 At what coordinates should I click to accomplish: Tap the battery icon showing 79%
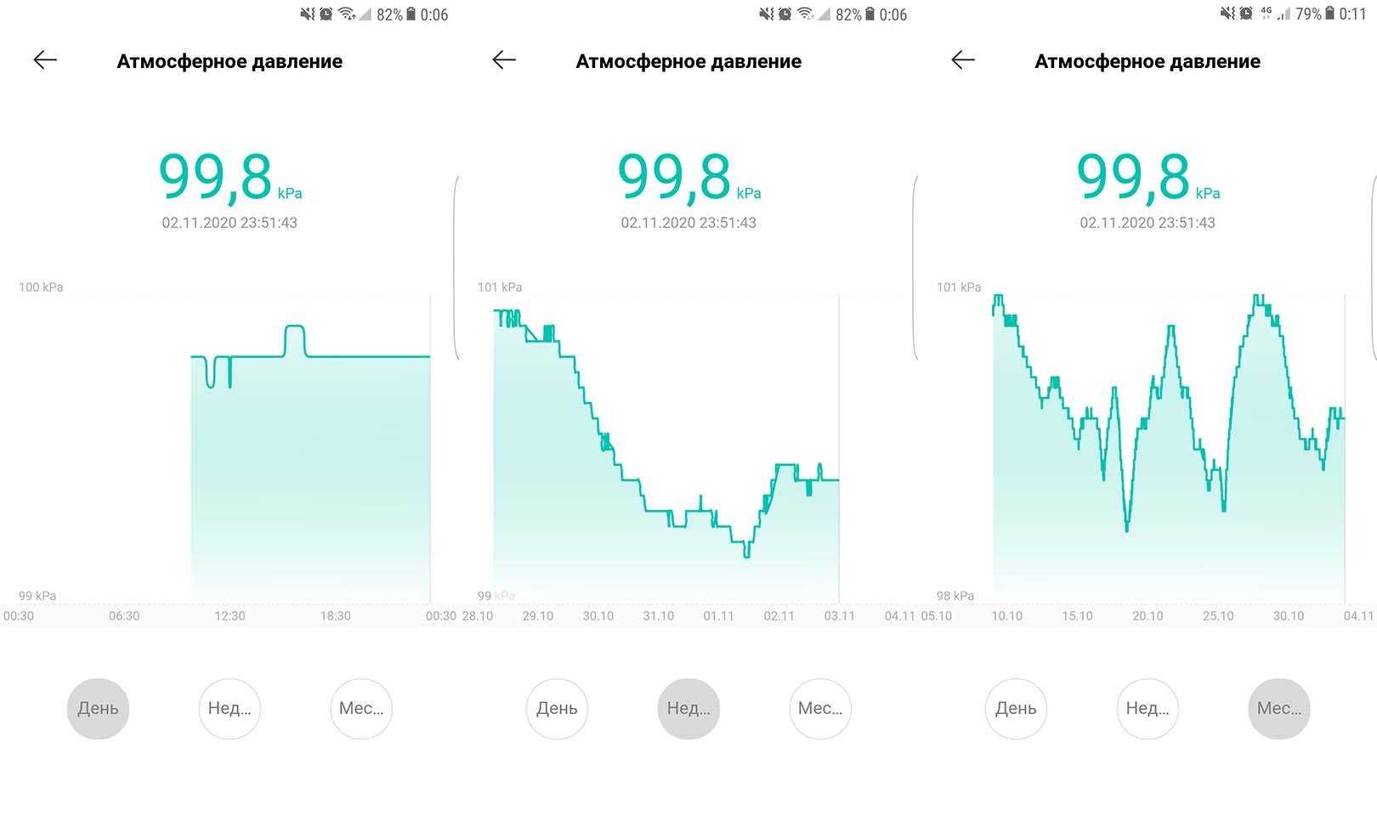[x=1330, y=14]
